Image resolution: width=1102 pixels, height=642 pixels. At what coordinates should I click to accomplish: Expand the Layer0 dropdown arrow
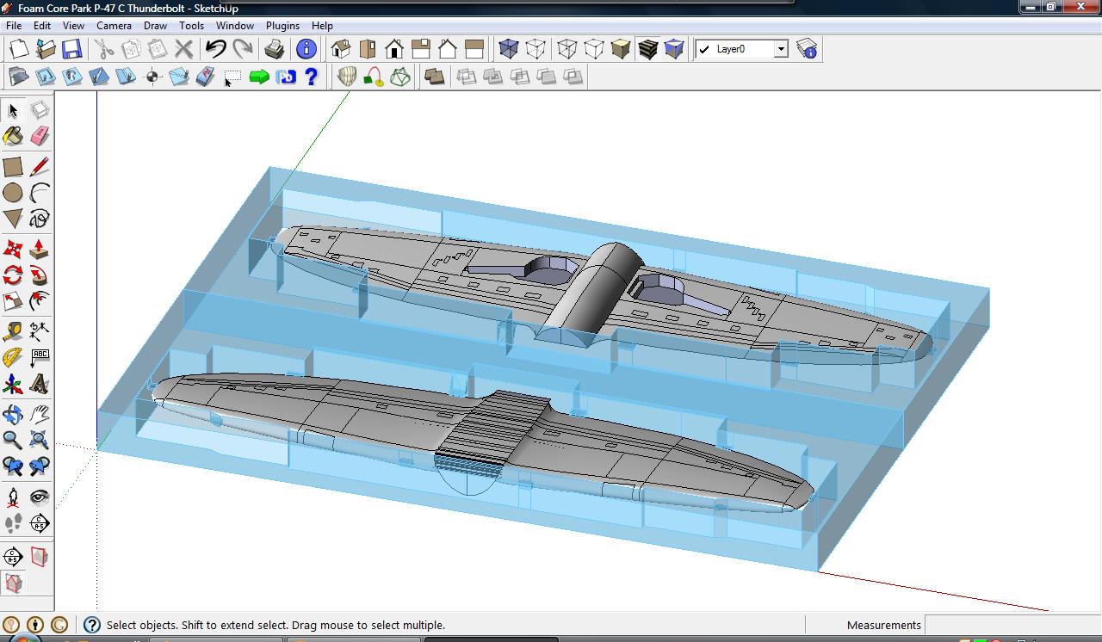(781, 49)
